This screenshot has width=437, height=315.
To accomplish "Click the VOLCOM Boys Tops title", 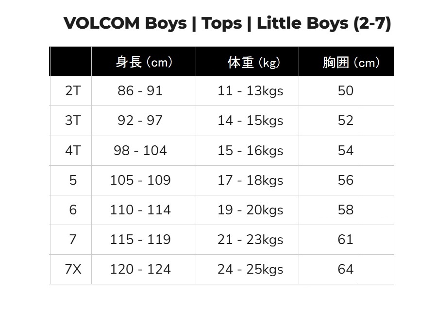I will [x=227, y=23].
